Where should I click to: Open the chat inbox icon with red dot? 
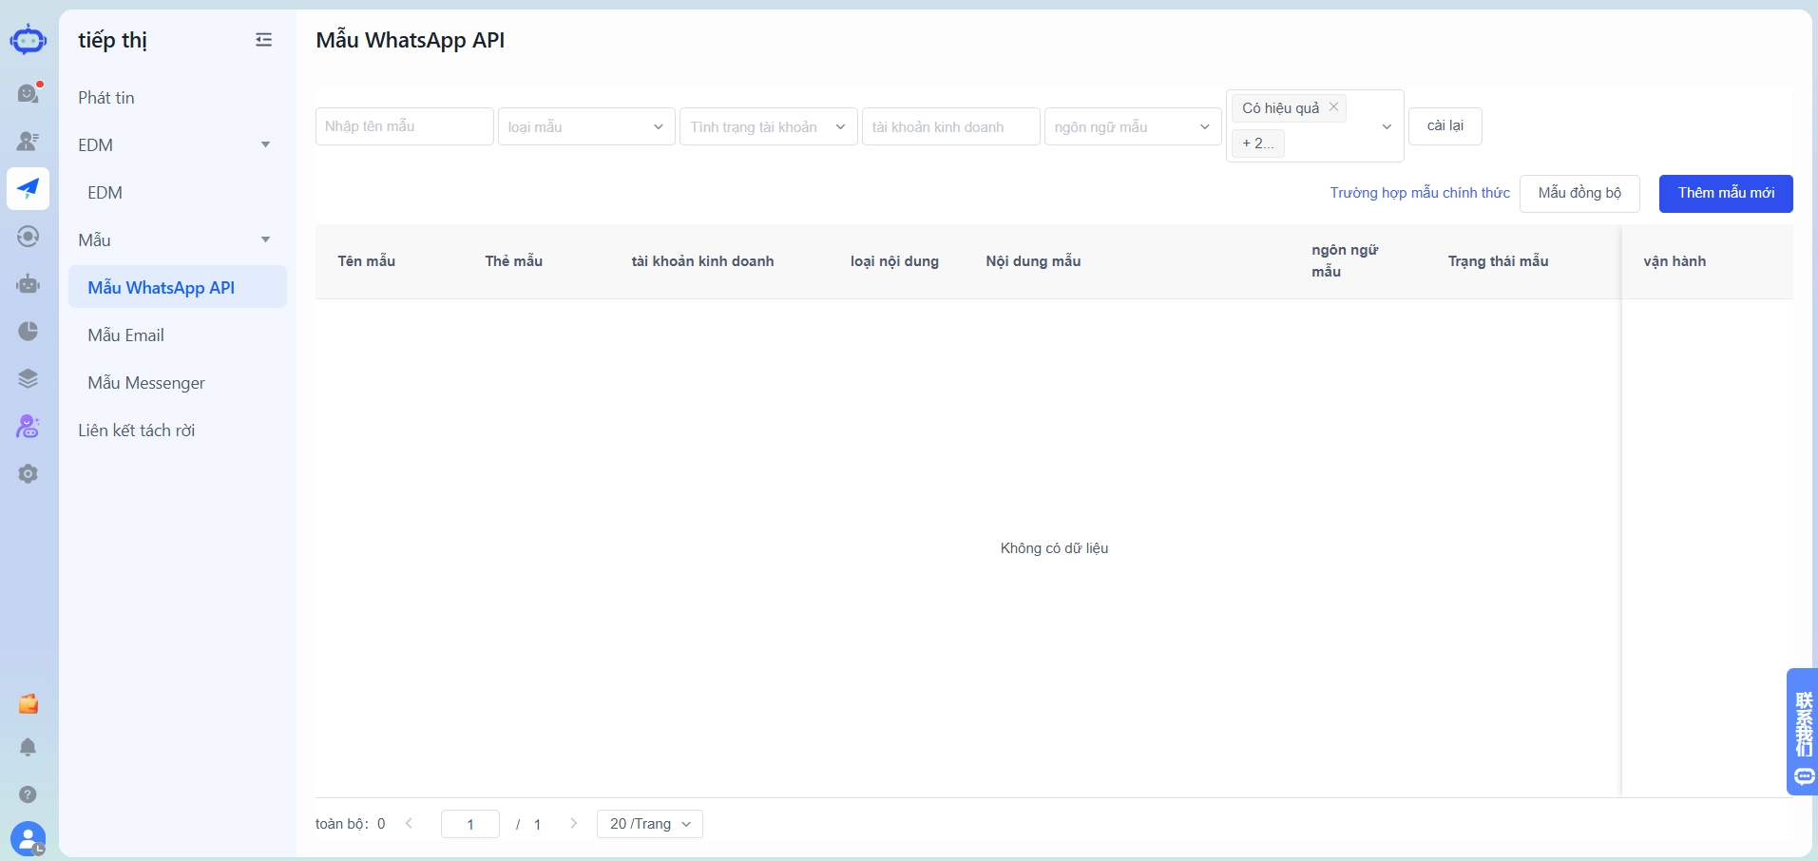(29, 93)
